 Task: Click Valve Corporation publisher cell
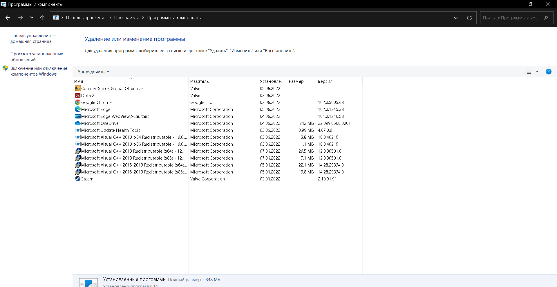(x=207, y=179)
